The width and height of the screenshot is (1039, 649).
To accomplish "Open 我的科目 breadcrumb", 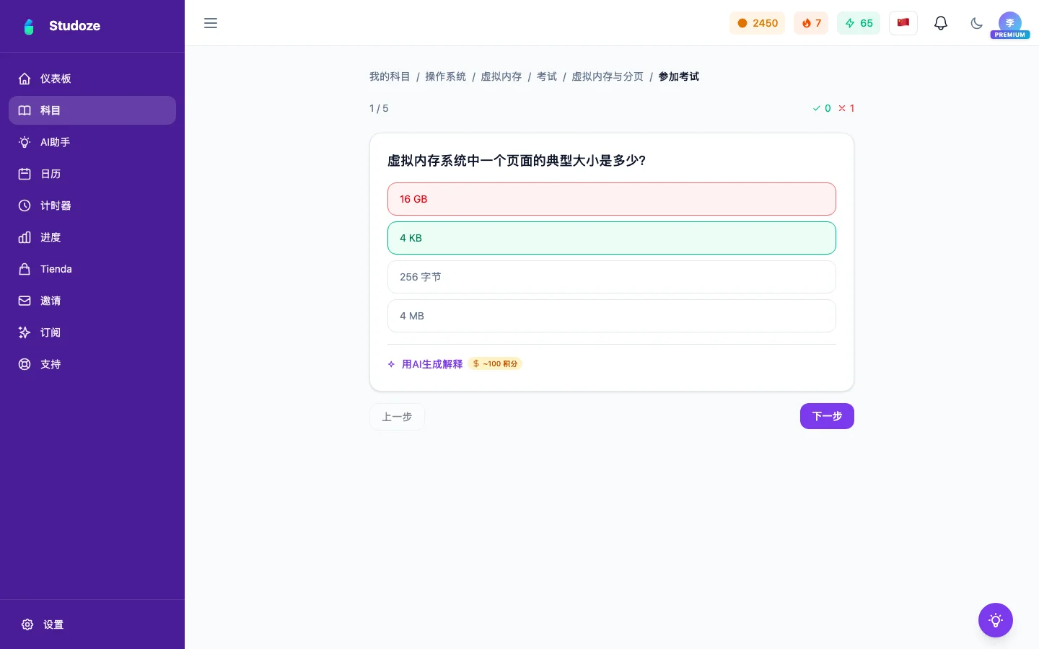I will point(390,76).
